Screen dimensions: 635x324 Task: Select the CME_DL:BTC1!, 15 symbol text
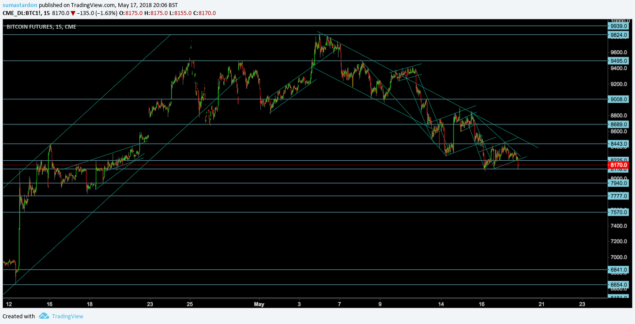click(26, 13)
